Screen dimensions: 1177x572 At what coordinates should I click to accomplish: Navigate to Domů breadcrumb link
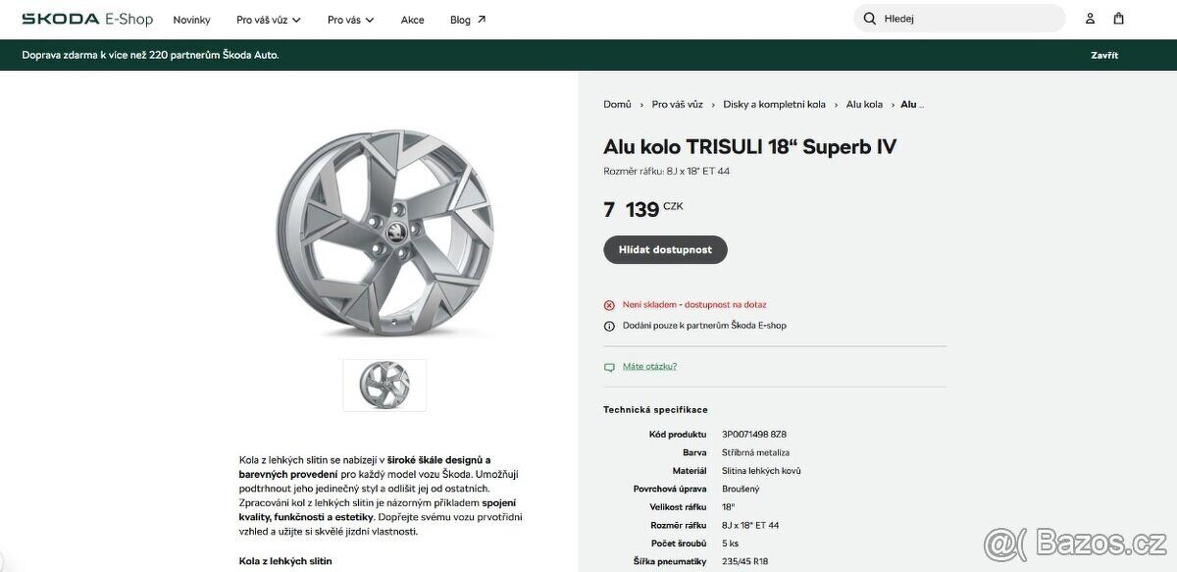tap(616, 103)
